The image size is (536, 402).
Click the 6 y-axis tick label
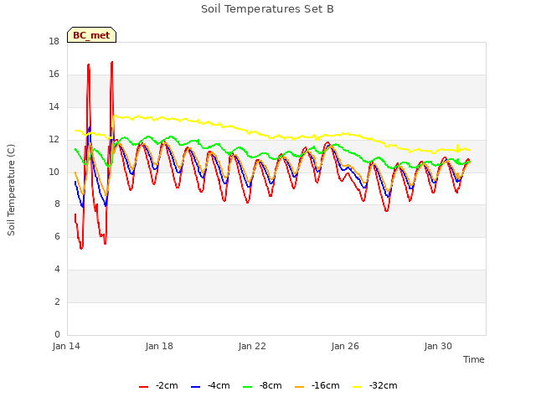pyautogui.click(x=57, y=236)
